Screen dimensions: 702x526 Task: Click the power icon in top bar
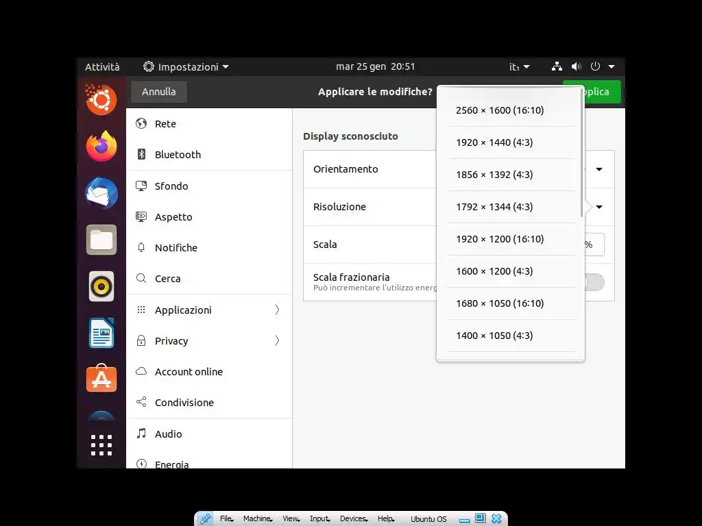pyautogui.click(x=595, y=66)
